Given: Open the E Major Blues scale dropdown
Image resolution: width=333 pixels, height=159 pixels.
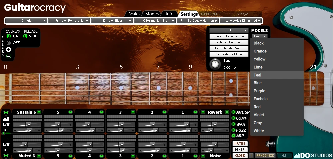Looking at the screenshot, I should (112, 21).
